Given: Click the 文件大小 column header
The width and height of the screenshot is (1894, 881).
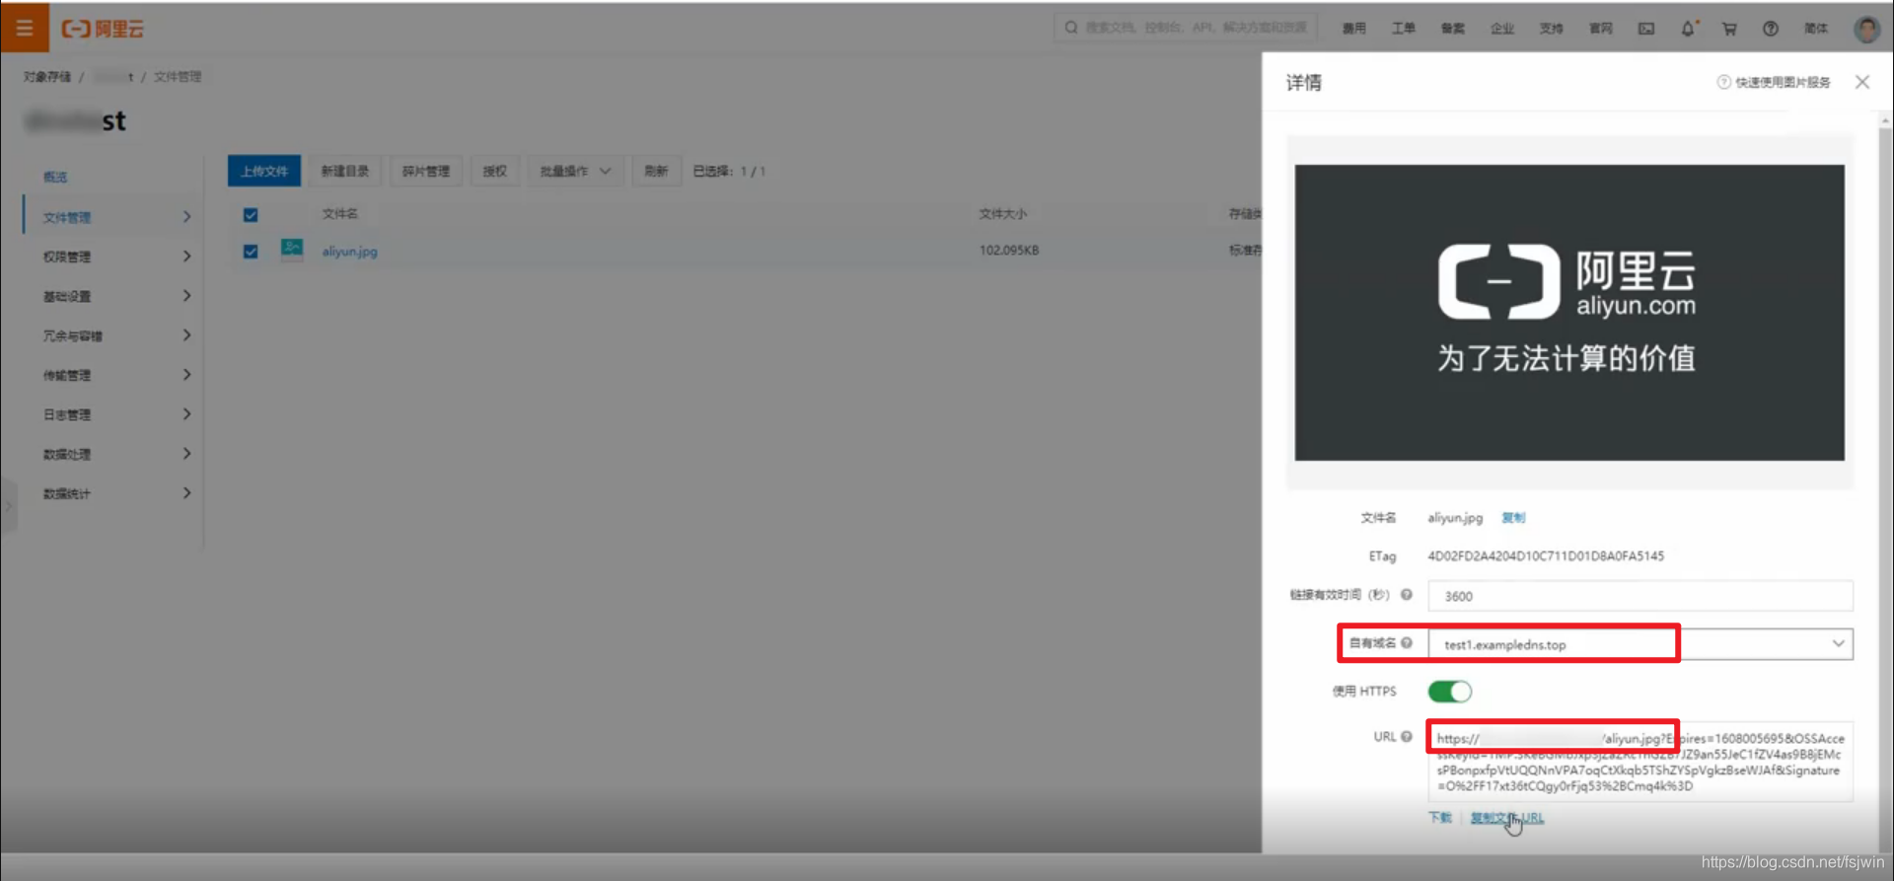Looking at the screenshot, I should (x=1003, y=213).
